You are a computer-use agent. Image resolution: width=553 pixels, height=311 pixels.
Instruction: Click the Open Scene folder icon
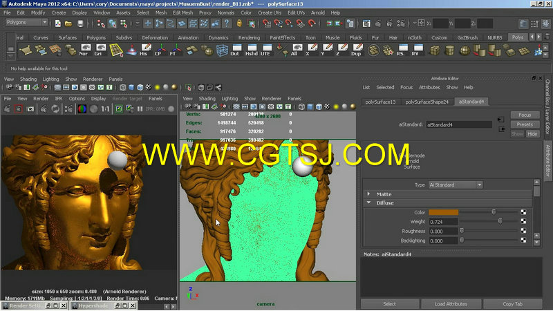tap(68, 23)
